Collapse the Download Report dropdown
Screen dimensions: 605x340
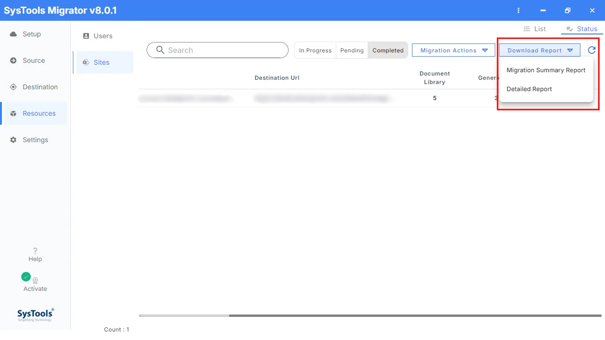click(540, 50)
